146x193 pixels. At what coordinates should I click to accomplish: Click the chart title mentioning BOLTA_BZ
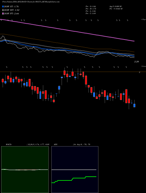pos(31,2)
